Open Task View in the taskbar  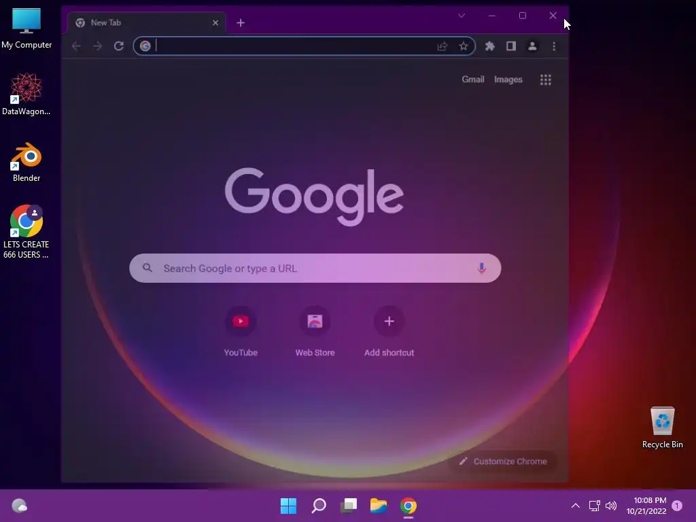tap(349, 506)
